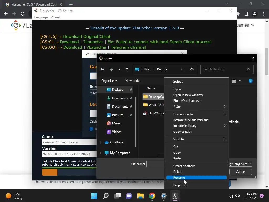
Task: Click the Search Desktop field
Action: pyautogui.click(x=227, y=69)
